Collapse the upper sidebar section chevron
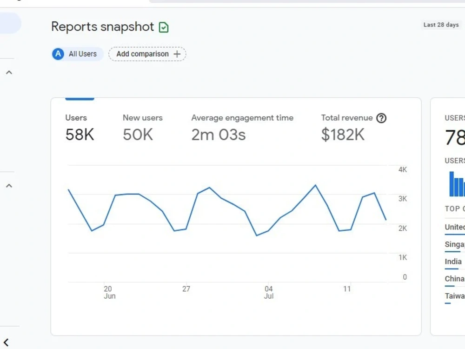 pyautogui.click(x=9, y=73)
